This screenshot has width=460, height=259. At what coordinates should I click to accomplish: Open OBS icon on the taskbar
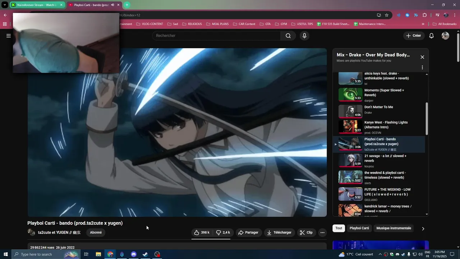pos(157,254)
